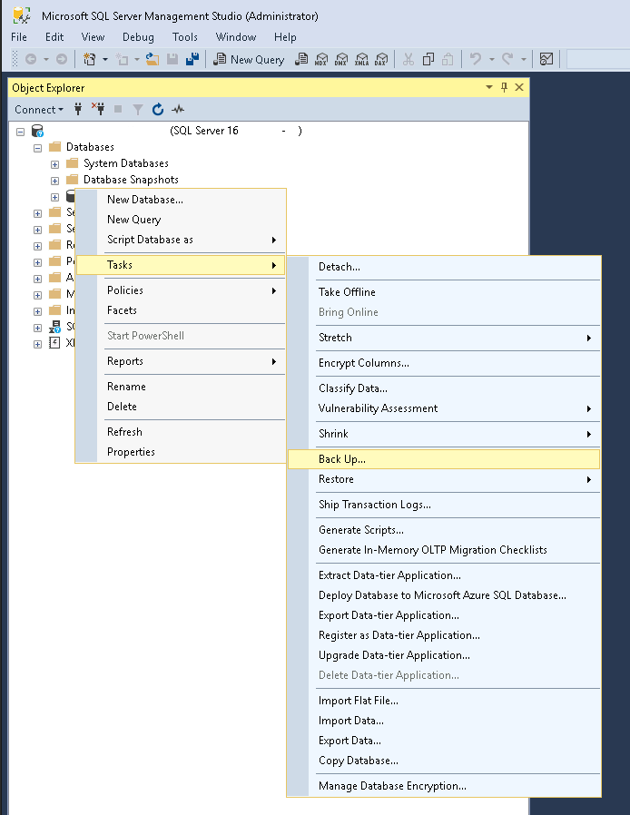Select Vulnerability Assessment entry
Viewport: 630px width, 815px height.
pos(444,408)
